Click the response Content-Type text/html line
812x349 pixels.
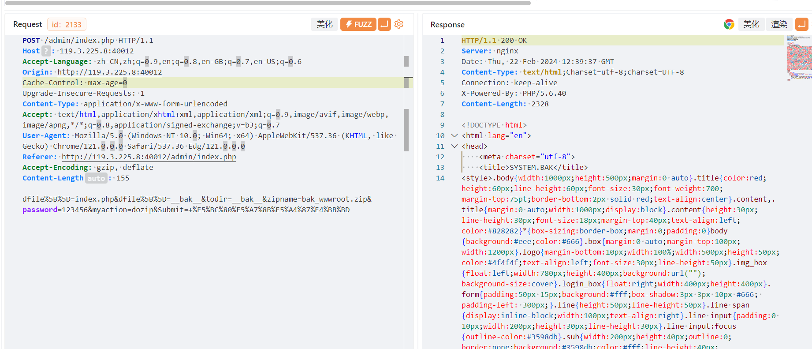coord(573,72)
